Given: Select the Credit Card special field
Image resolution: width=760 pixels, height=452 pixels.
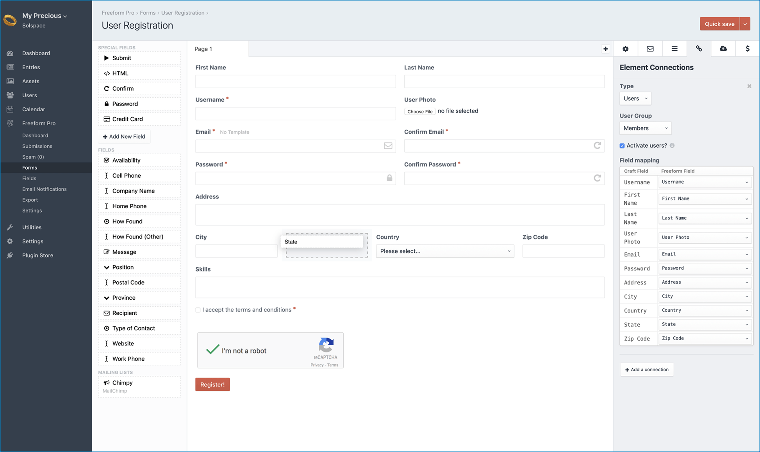Looking at the screenshot, I should pyautogui.click(x=127, y=119).
